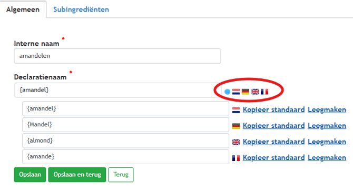353x191 pixels.
Task: Click the outlined Terug button
Action: tap(121, 175)
